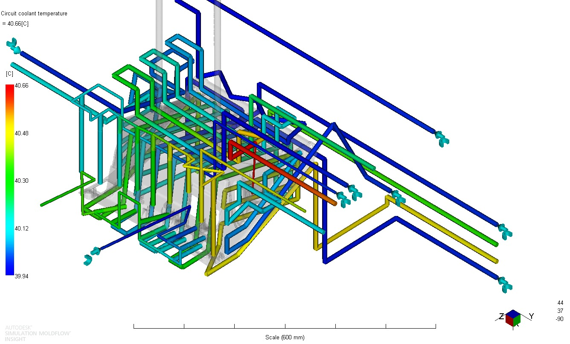Click the XYZ orientation cube
The height and width of the screenshot is (344, 570).
click(513, 318)
